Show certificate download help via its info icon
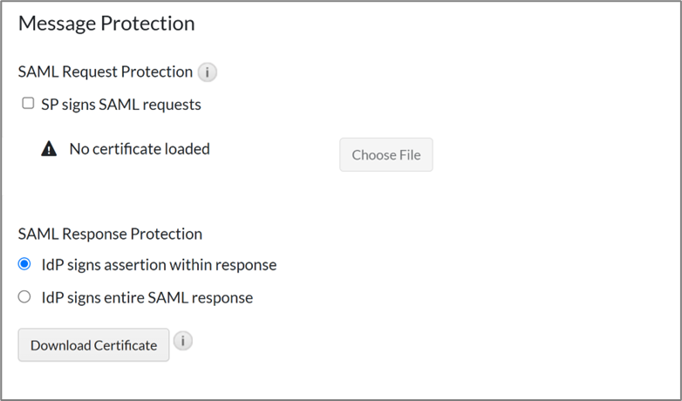682x401 pixels. coord(182,341)
